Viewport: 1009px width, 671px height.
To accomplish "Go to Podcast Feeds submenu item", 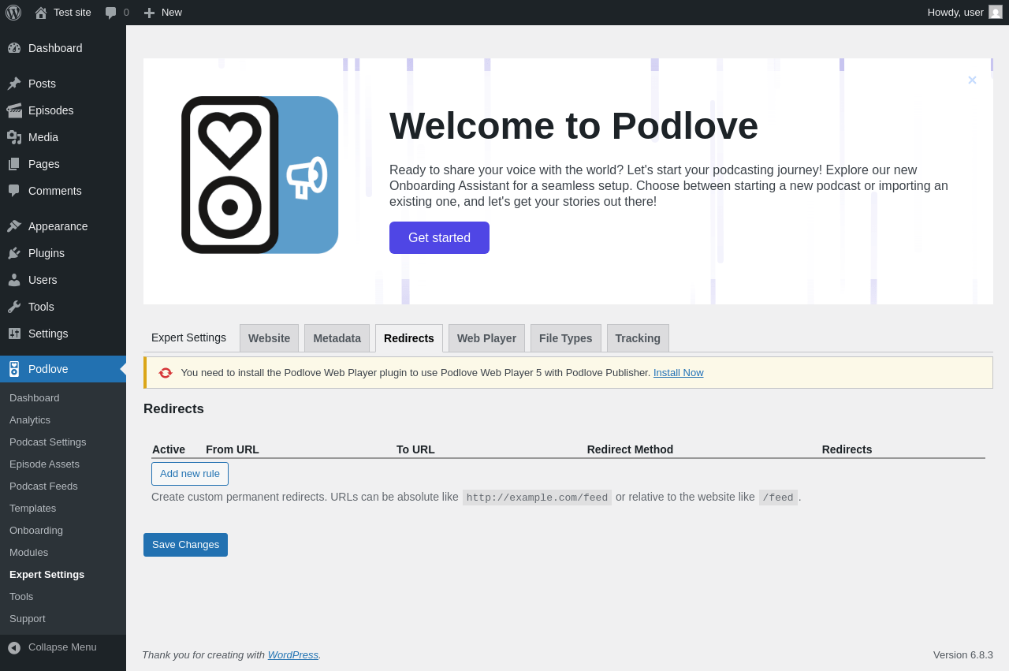I will (x=63, y=486).
